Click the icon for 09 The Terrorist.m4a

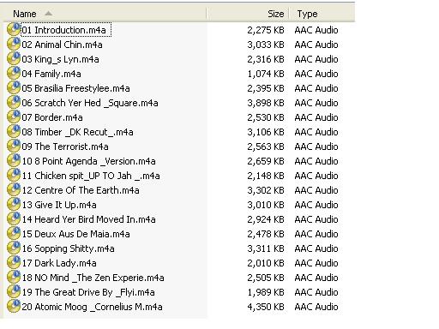pyautogui.click(x=14, y=147)
